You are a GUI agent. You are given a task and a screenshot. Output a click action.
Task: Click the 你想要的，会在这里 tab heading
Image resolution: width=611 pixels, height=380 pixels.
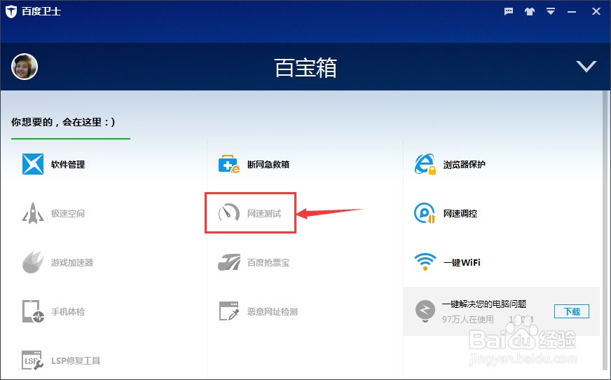pos(63,122)
